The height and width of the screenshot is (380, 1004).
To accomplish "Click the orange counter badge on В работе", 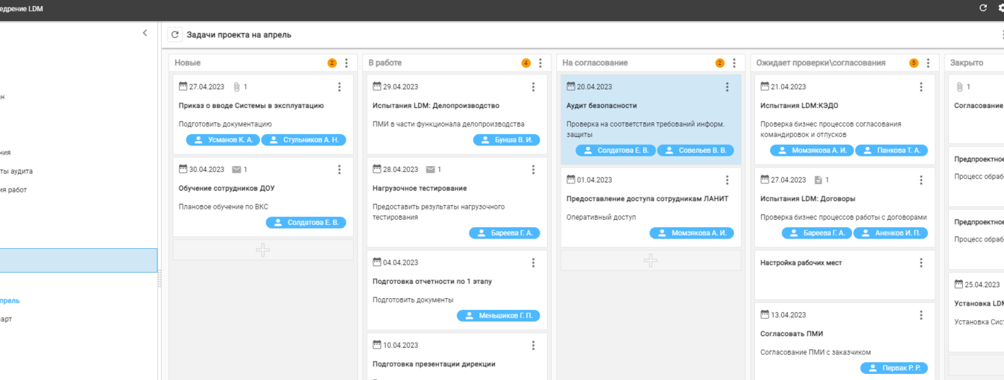I will coord(526,63).
